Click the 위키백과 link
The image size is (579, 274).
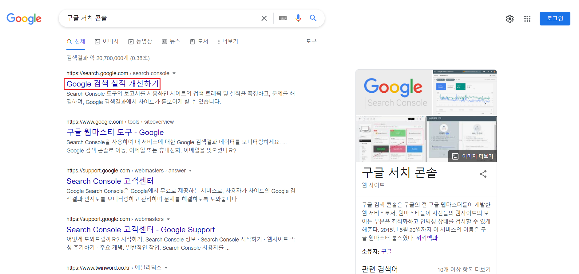[x=427, y=238]
